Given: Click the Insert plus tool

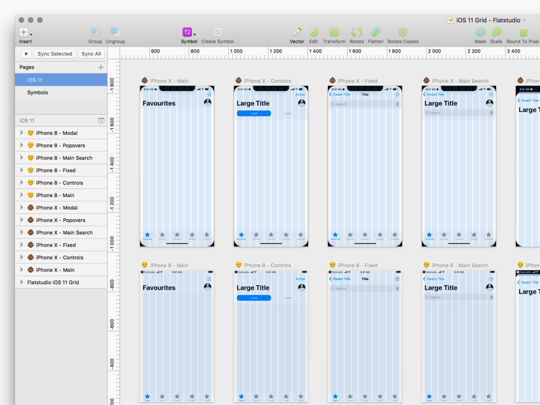Looking at the screenshot, I should tap(24, 32).
